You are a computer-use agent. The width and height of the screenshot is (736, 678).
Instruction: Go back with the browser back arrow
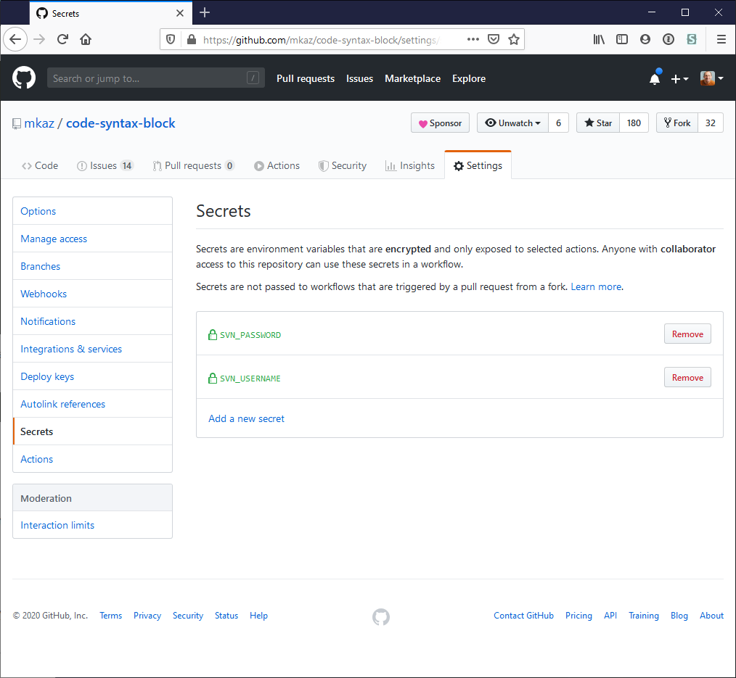click(15, 39)
